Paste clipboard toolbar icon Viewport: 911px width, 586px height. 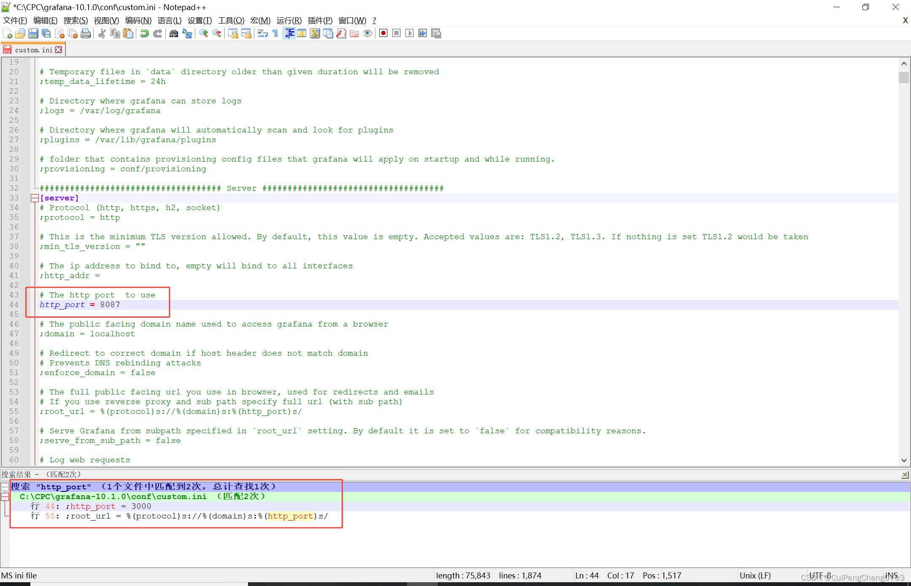[x=128, y=33]
